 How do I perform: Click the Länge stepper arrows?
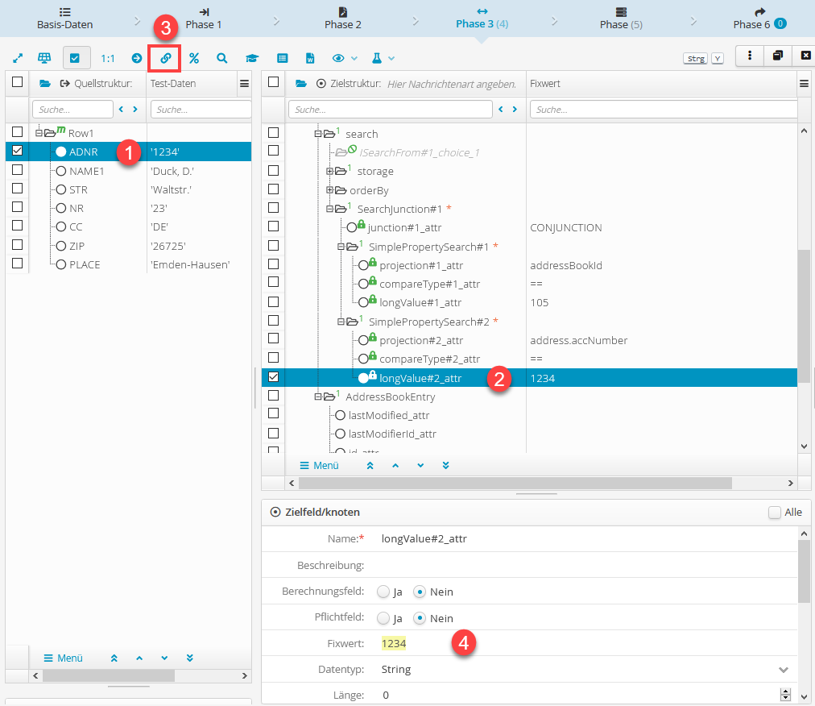785,695
